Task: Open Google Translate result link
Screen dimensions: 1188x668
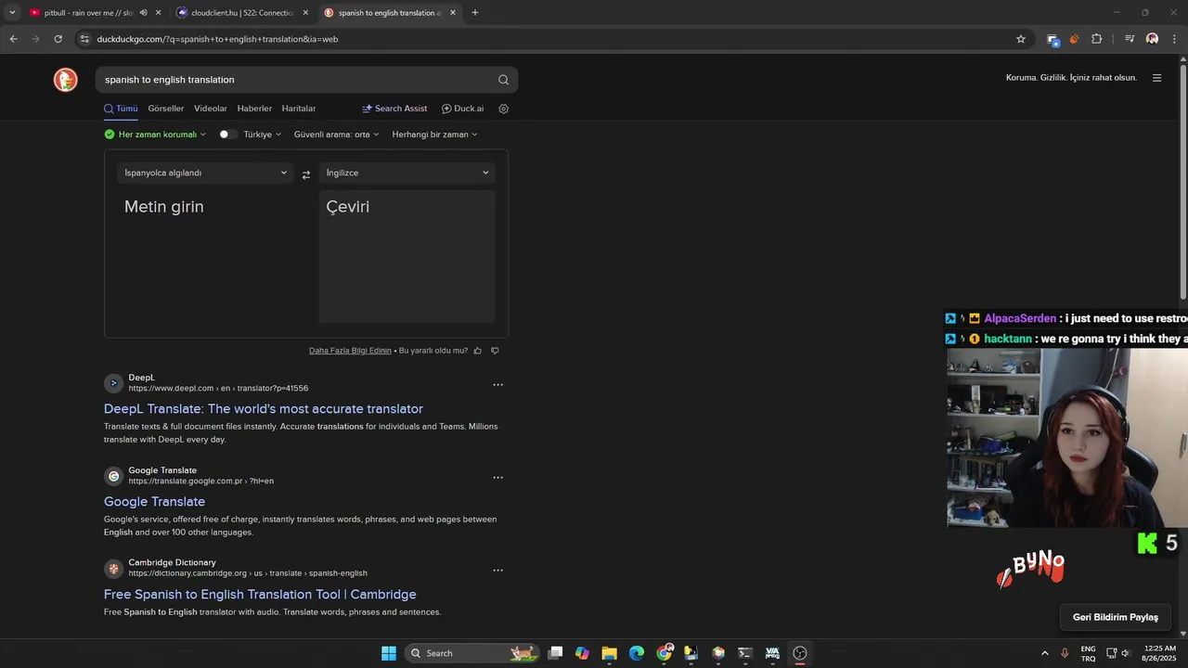Action: (154, 502)
